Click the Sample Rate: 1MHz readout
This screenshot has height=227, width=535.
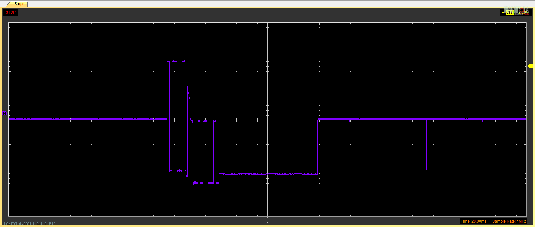pos(509,221)
